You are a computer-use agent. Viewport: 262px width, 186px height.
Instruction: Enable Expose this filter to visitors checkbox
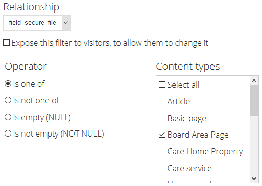(x=7, y=43)
